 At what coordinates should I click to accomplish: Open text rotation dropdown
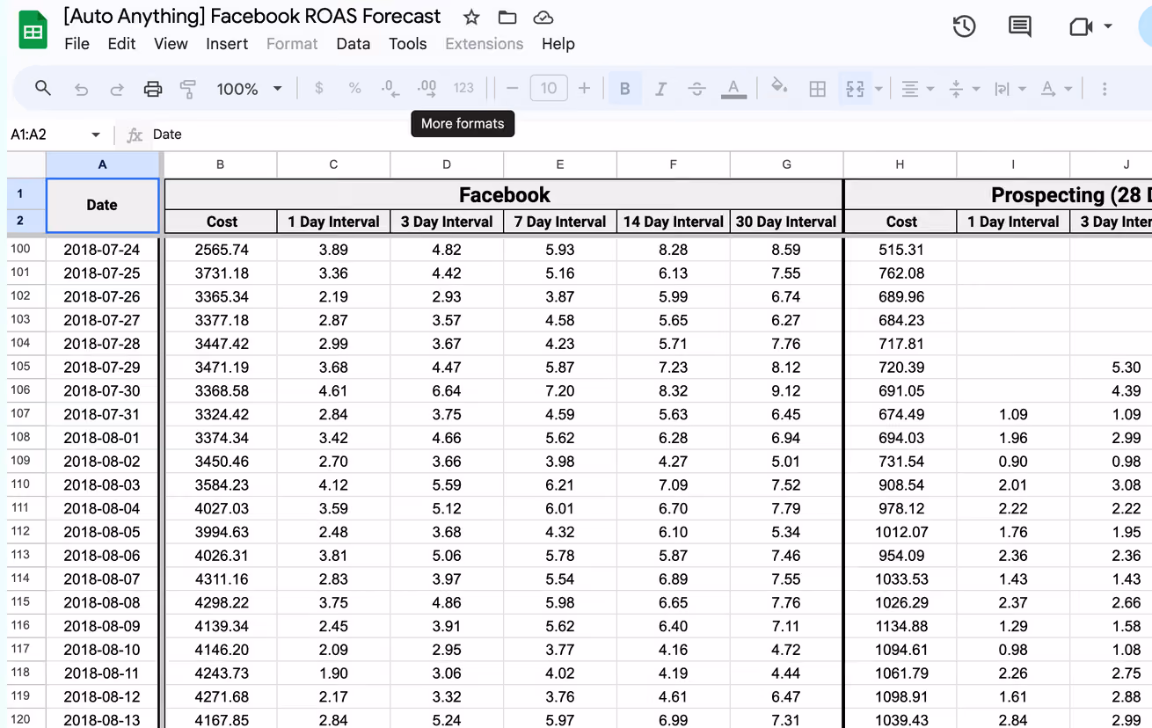point(1055,88)
